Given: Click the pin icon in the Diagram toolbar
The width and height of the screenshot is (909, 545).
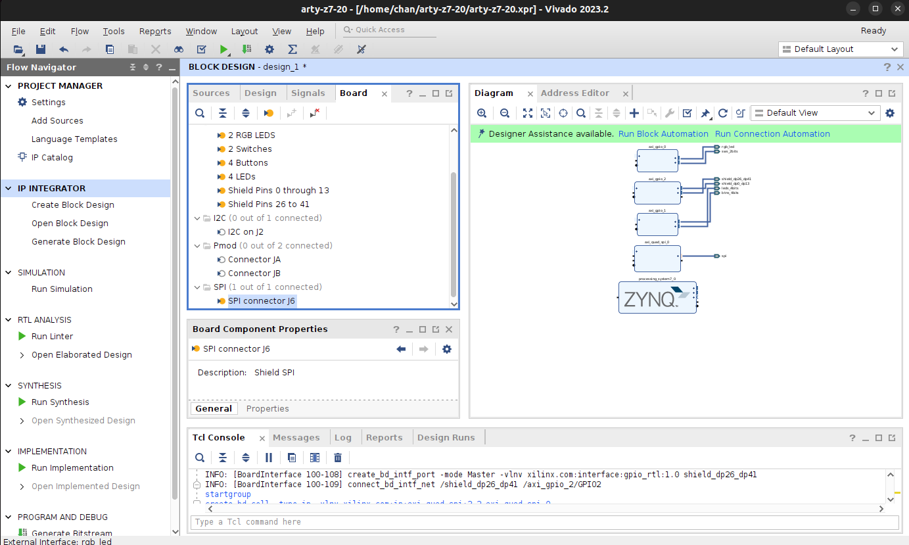Looking at the screenshot, I should (x=705, y=113).
